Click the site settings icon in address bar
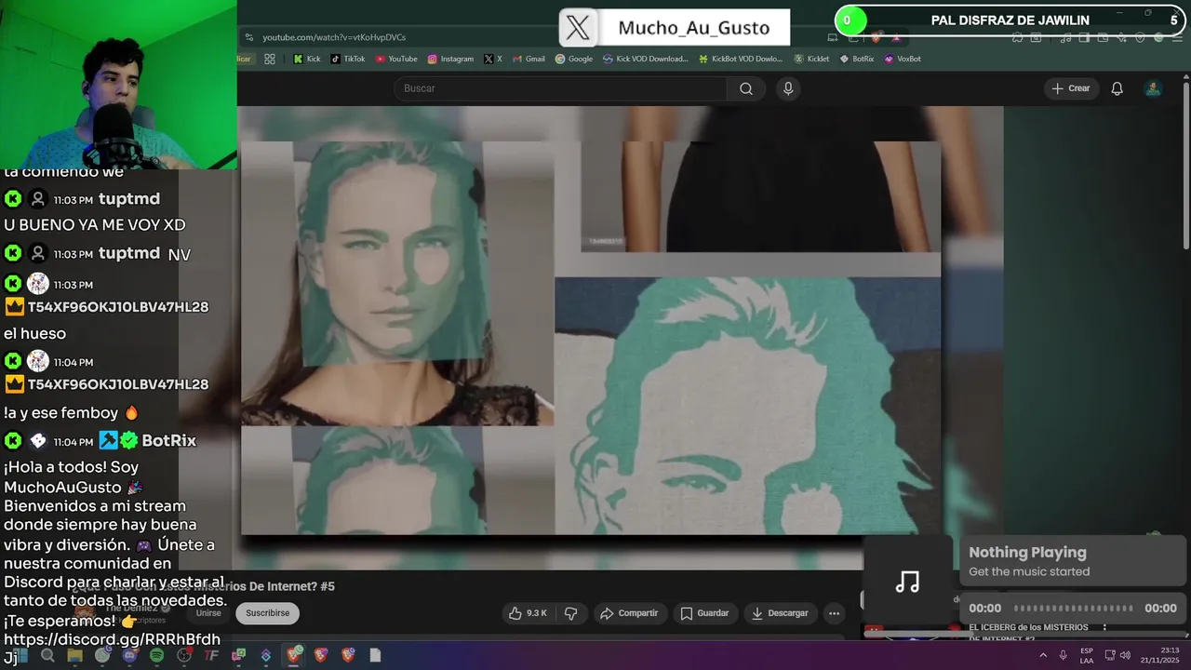The width and height of the screenshot is (1191, 670). [248, 37]
